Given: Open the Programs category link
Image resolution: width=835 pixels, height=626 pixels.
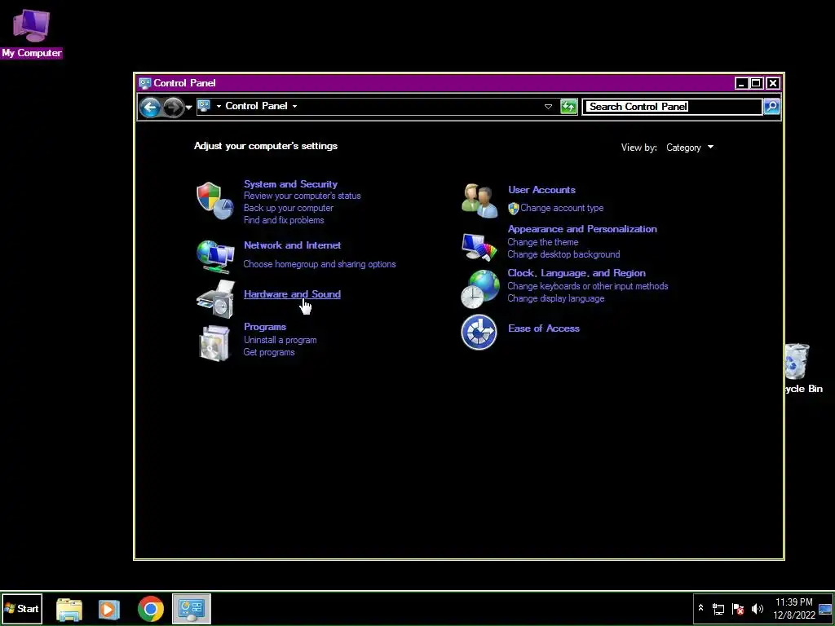Looking at the screenshot, I should [x=265, y=327].
